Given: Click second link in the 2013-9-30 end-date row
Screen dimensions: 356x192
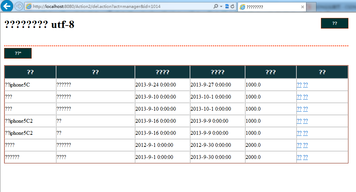Looking at the screenshot, I should coord(305,157).
